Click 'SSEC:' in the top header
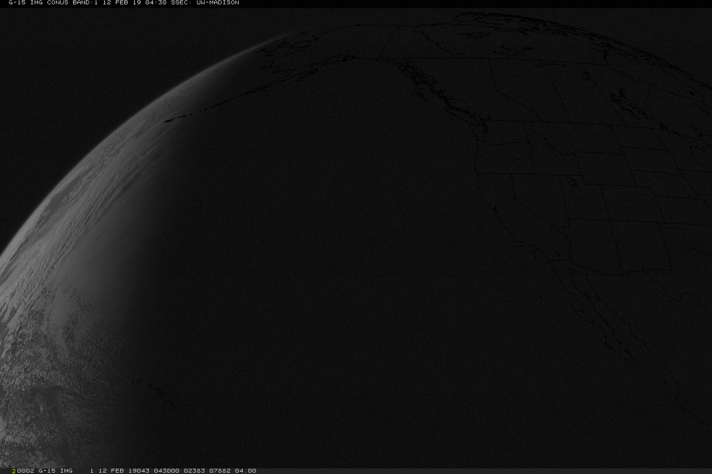 coord(181,3)
